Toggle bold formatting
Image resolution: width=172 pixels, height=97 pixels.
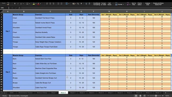(x=15, y=4)
